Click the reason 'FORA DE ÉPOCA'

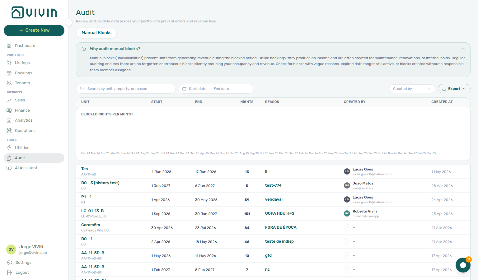[281, 227]
